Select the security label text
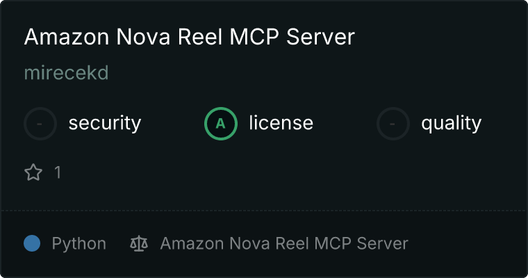 coord(105,123)
